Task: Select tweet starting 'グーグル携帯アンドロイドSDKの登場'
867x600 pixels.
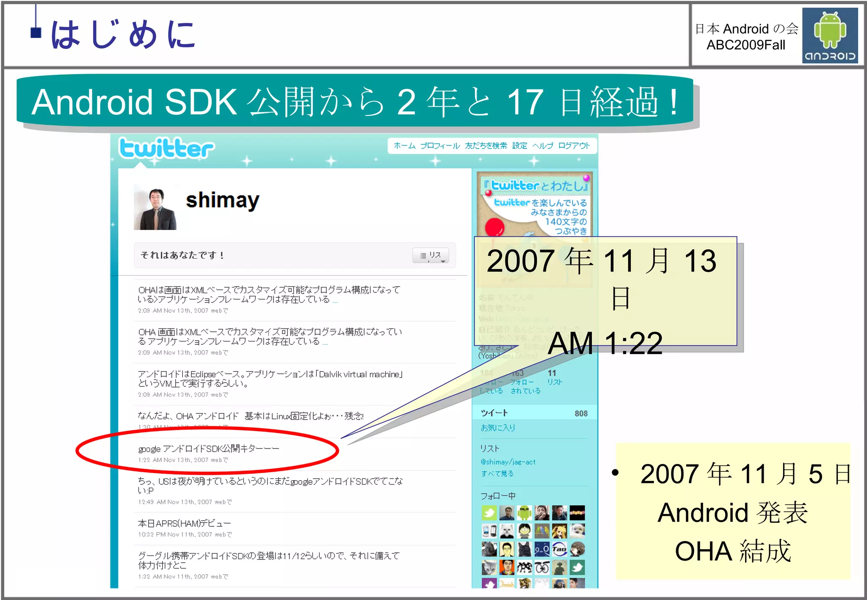Action: (269, 560)
